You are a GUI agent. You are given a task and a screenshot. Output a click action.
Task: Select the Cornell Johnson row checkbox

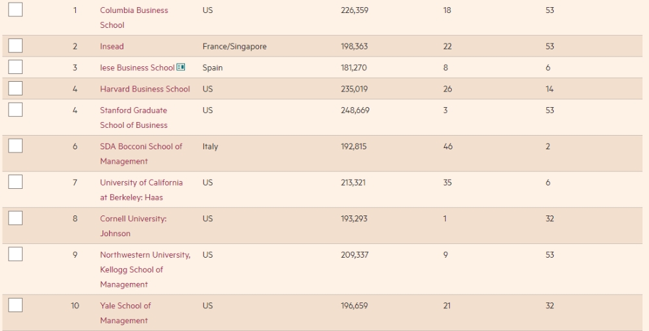[16, 218]
